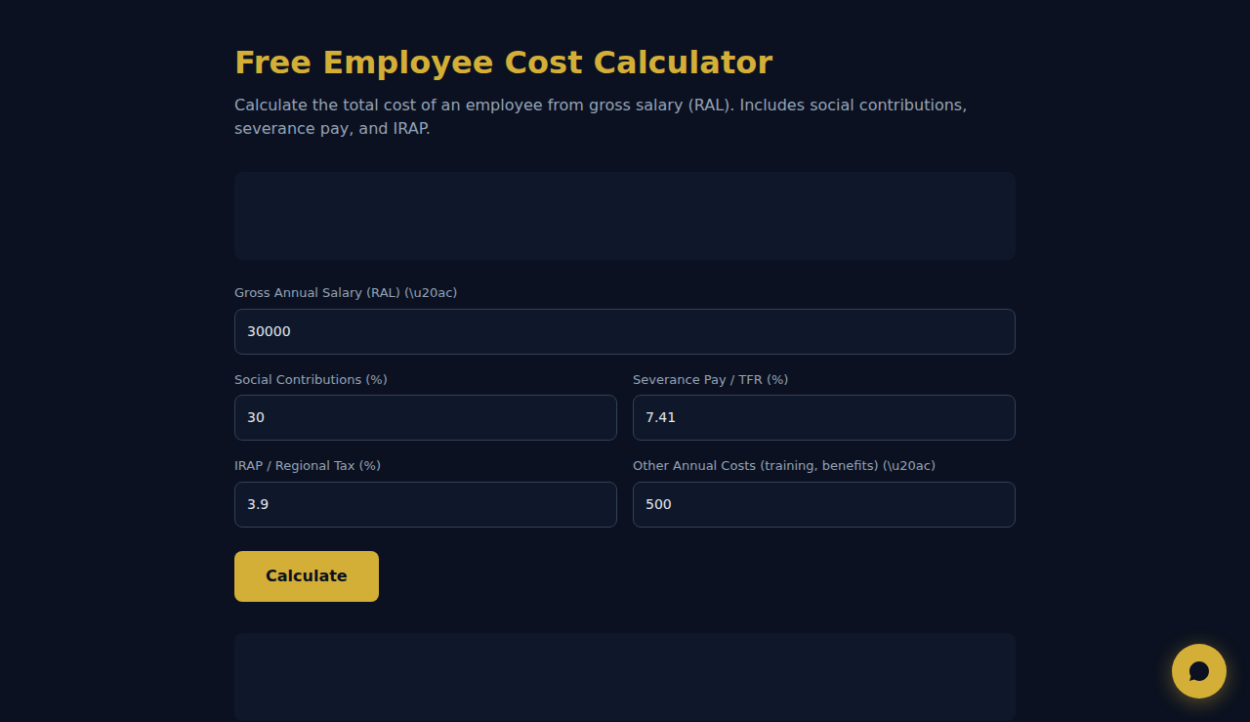
Task: Click the Other Annual Costs label
Action: (x=784, y=465)
